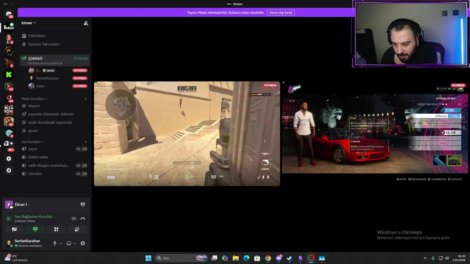
Task: Collapse the Metin Kanalları category
Action: pos(35,99)
